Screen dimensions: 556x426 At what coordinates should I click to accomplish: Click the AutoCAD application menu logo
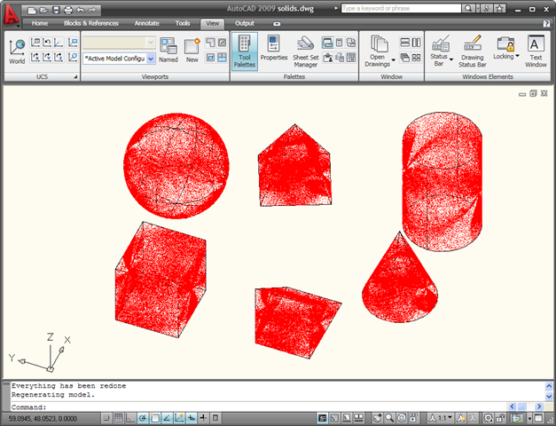(12, 12)
